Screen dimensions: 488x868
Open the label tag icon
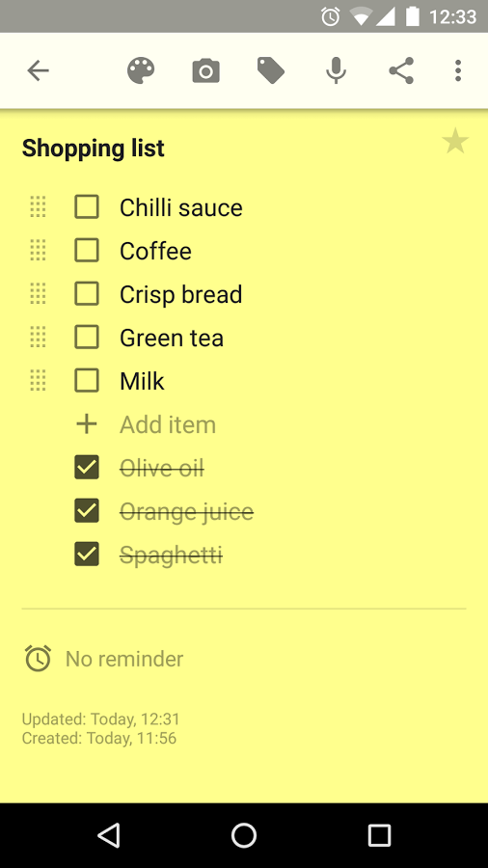271,70
